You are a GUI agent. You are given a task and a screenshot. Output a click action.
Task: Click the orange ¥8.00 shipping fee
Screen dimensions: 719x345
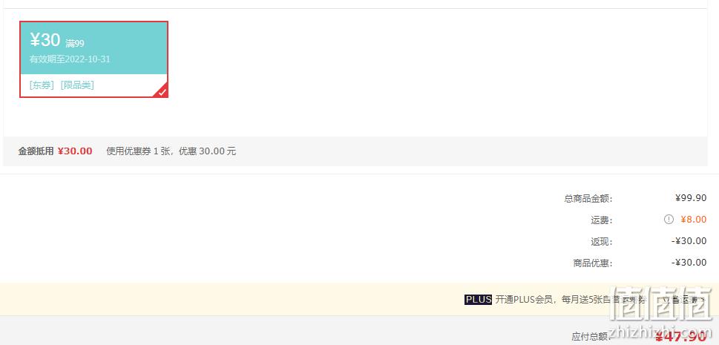tap(693, 220)
